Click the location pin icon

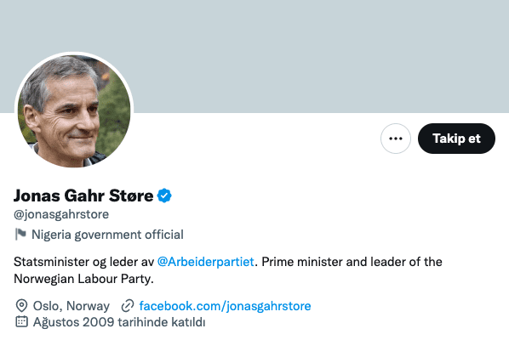(21, 305)
